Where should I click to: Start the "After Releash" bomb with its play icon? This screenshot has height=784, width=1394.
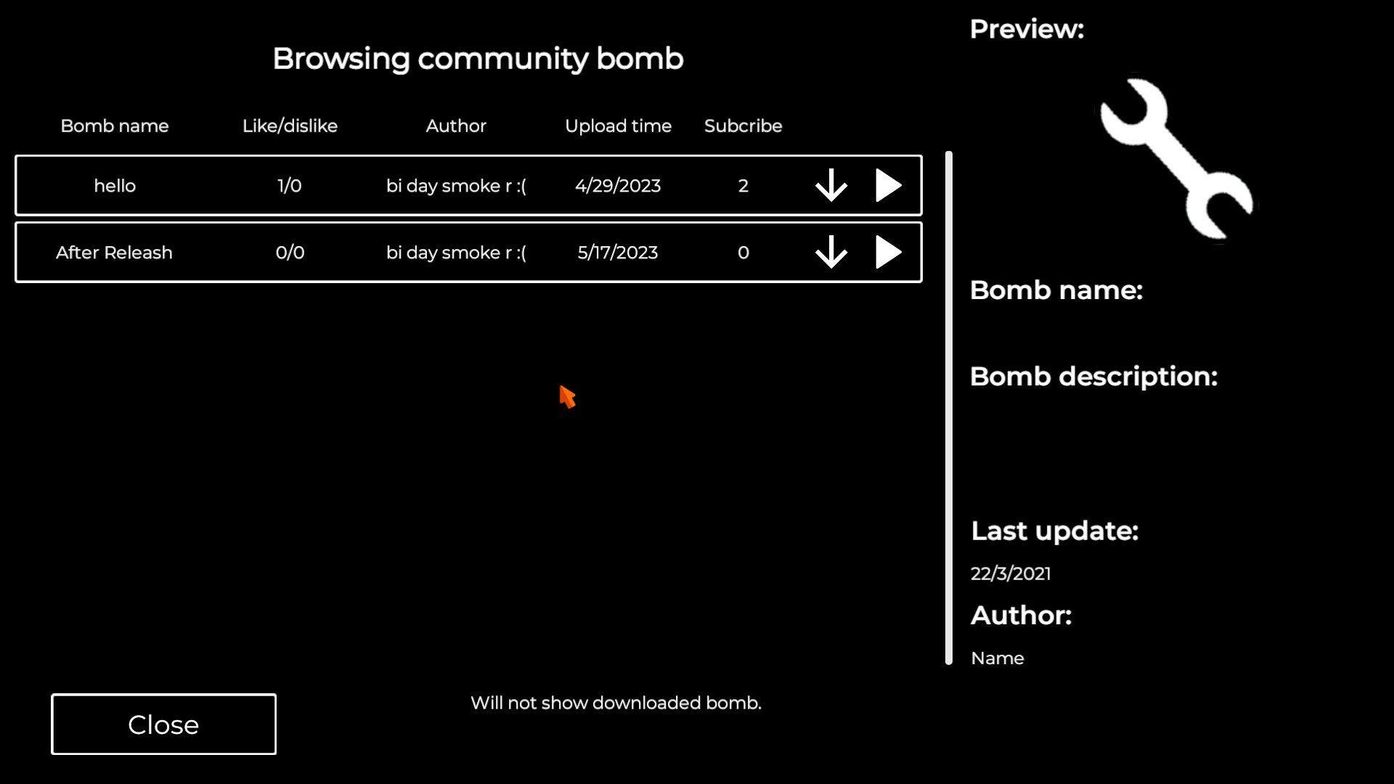(x=889, y=253)
